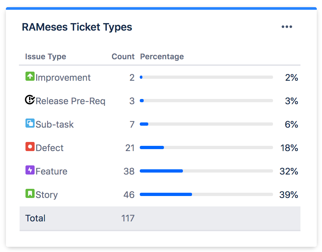Click the Feature percentage progress bar
The height and width of the screenshot is (252, 322).
206,171
